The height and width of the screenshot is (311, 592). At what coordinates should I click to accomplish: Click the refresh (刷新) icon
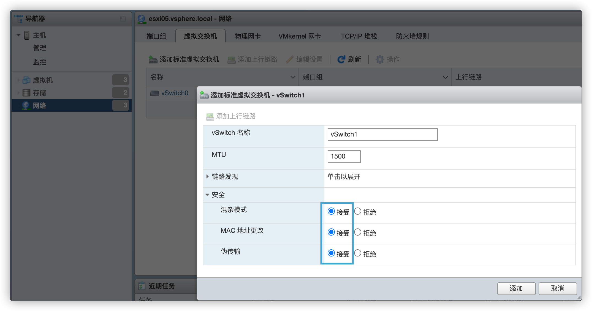[341, 59]
